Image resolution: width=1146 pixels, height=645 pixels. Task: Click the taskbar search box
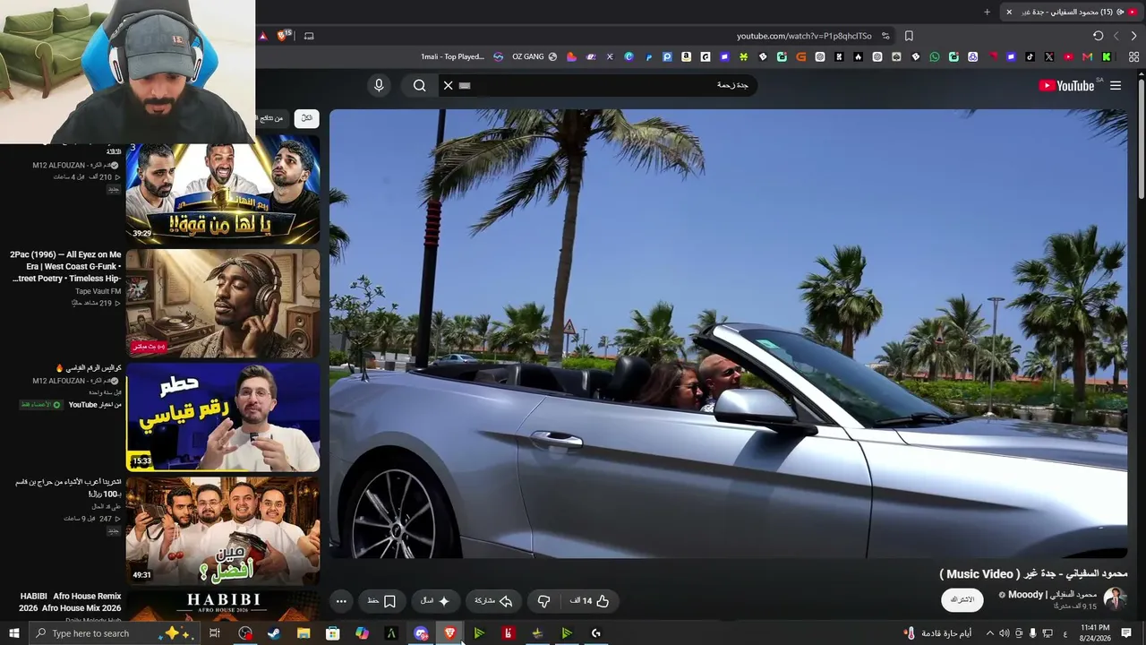tap(114, 633)
